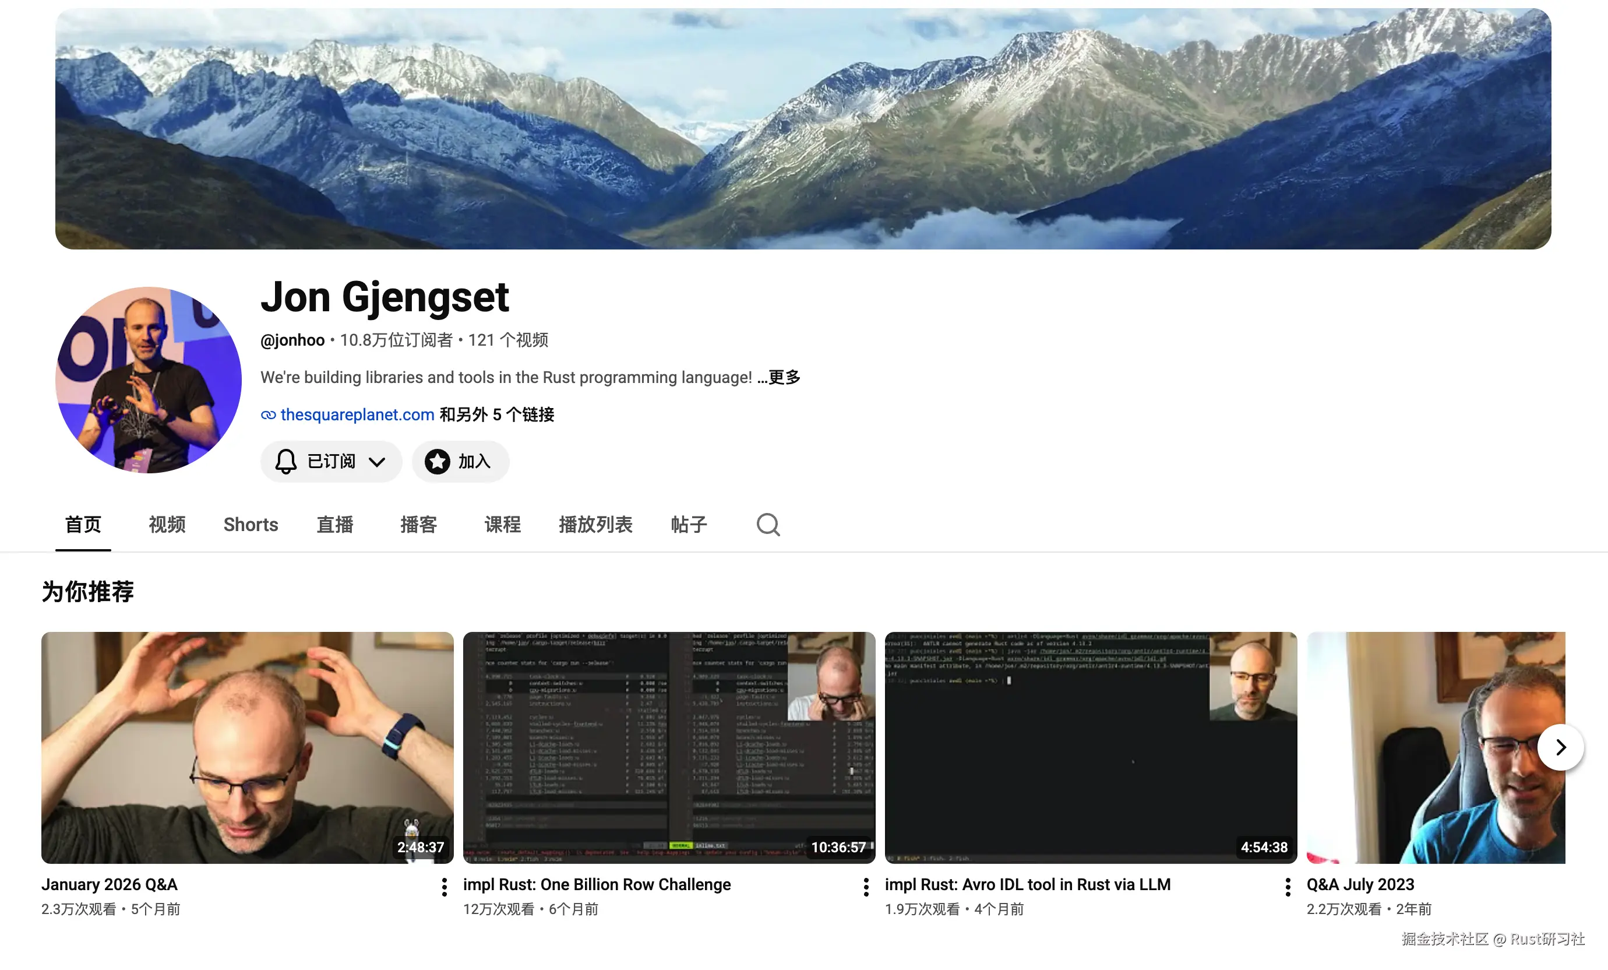Click the 2.3万次观看 • 5个月前 metadata

[x=110, y=909]
